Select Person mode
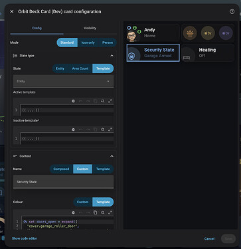 click(x=108, y=42)
